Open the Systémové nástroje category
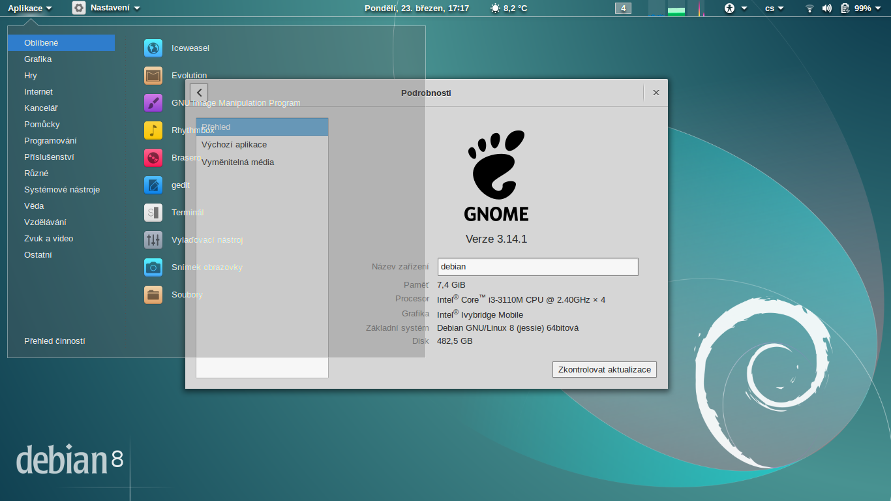 pyautogui.click(x=62, y=190)
